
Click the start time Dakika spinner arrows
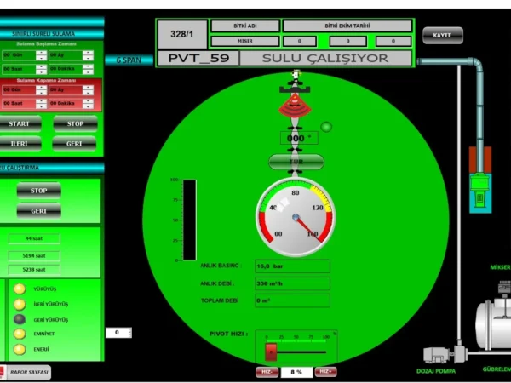tap(89, 68)
